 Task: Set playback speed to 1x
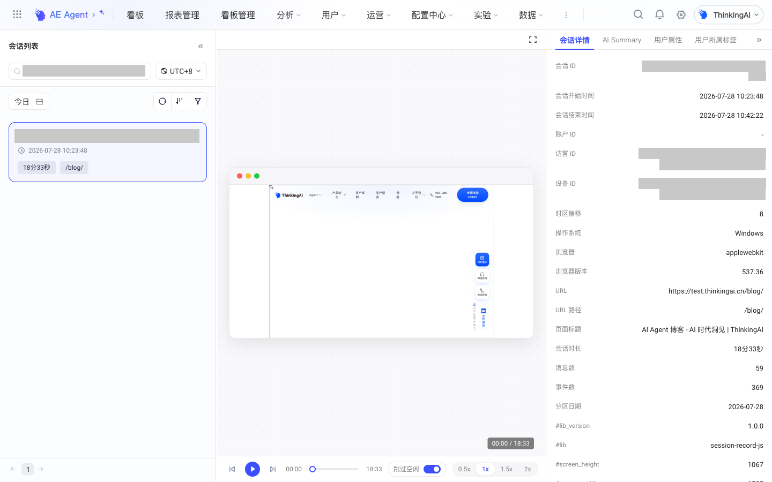[486, 469]
